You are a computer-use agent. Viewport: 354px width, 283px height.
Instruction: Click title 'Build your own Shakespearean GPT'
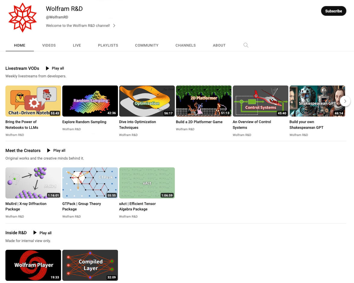[x=306, y=125]
